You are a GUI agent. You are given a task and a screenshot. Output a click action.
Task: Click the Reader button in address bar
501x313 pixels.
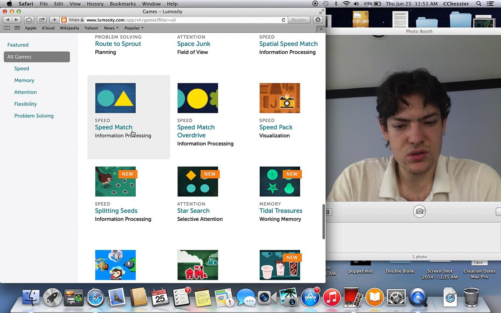point(299,20)
